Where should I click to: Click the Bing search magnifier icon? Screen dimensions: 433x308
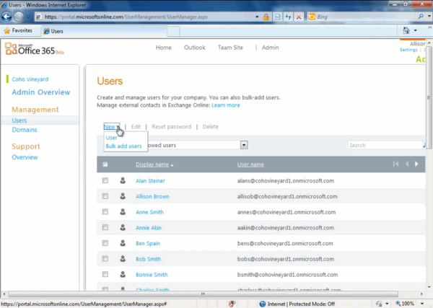421,17
